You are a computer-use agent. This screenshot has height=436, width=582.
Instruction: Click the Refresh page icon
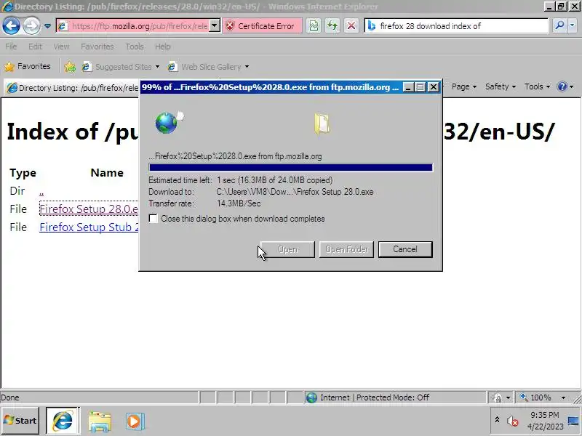[x=332, y=26]
